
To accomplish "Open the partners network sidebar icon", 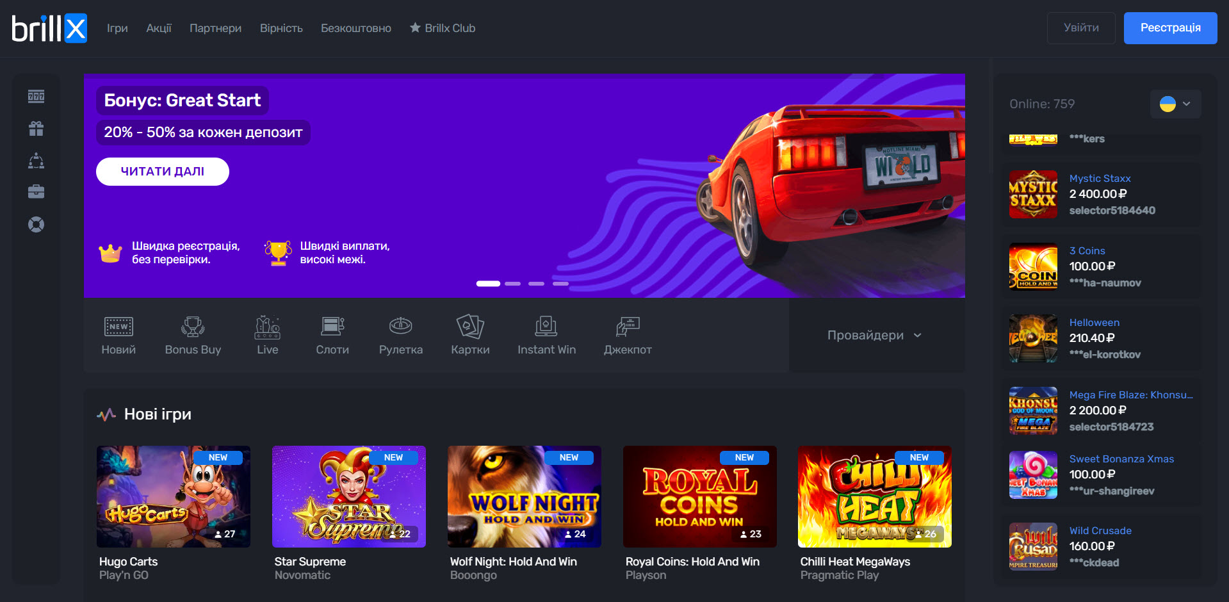I will (37, 161).
